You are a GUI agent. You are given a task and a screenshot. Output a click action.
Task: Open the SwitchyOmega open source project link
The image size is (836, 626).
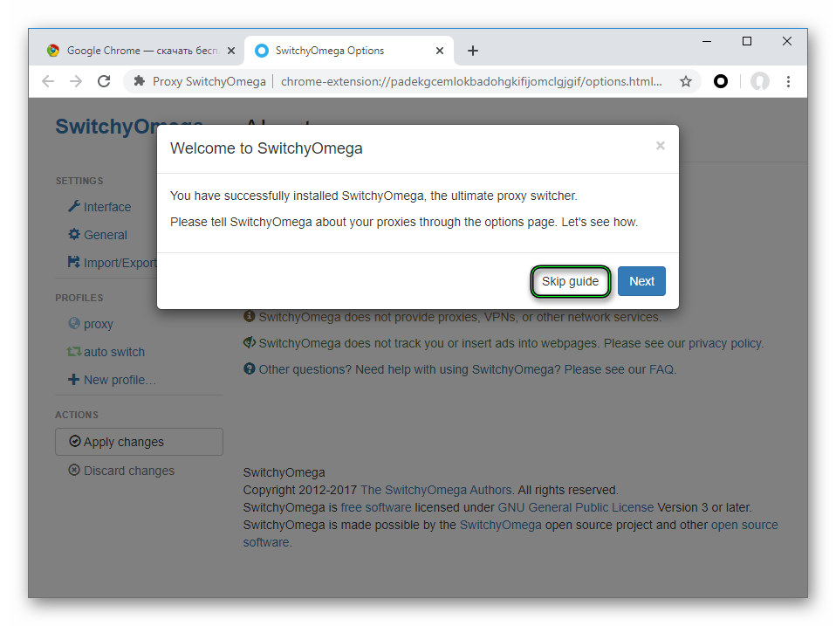coord(500,526)
